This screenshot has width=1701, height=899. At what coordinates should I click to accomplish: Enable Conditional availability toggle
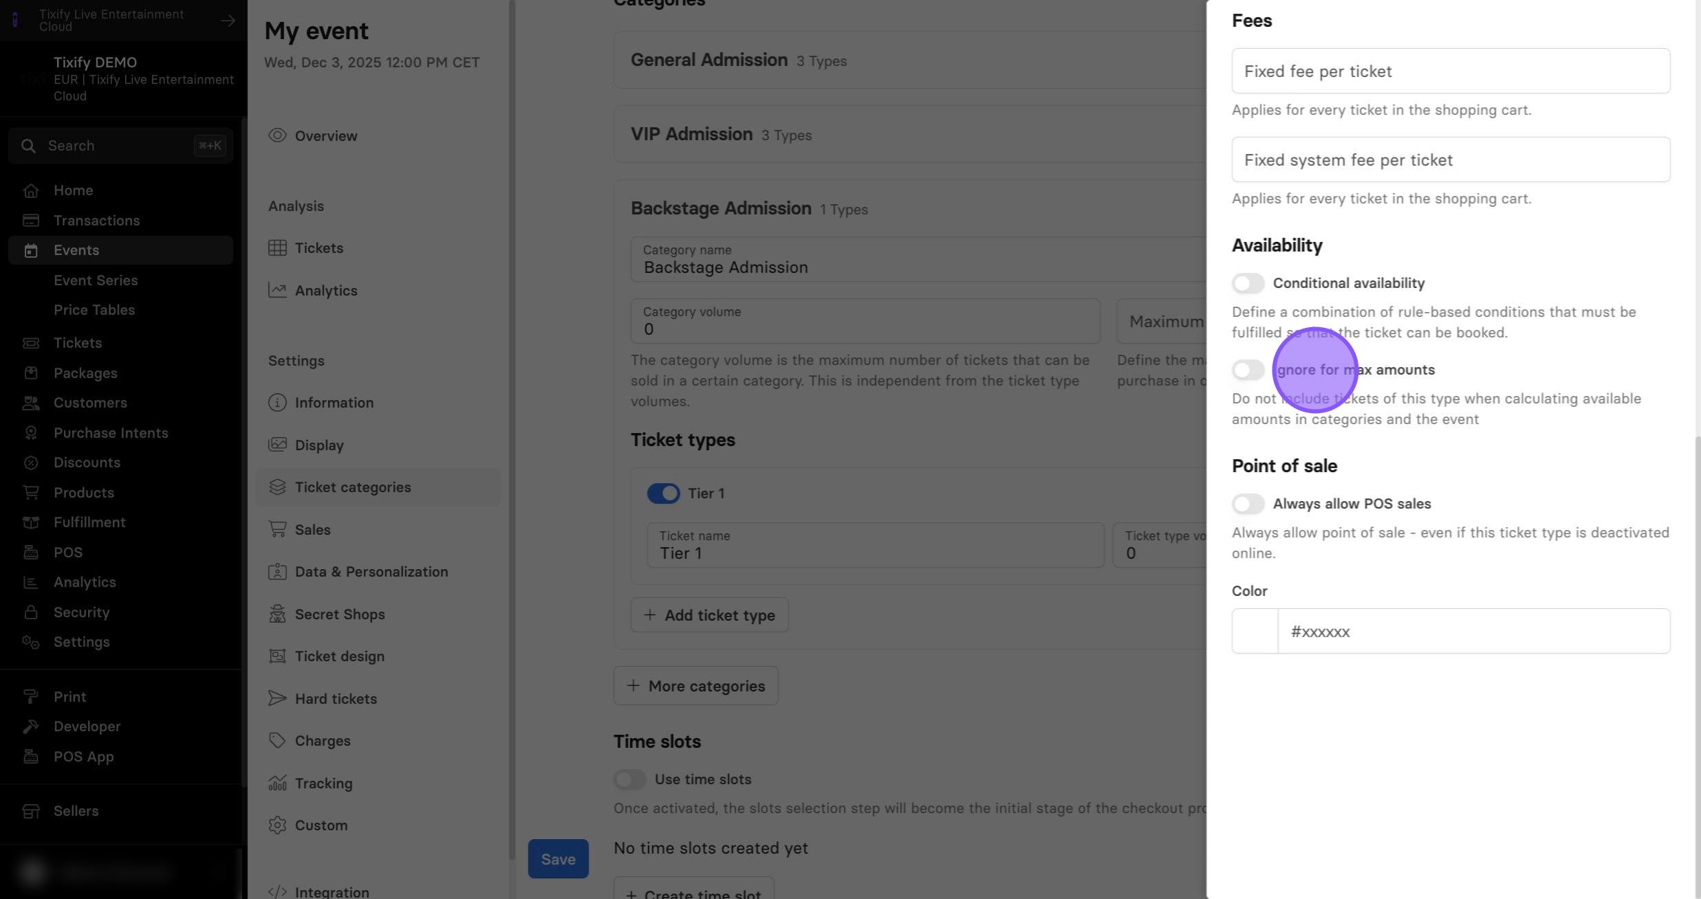pos(1248,283)
